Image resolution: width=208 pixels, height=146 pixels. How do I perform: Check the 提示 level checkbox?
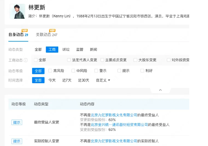tap(119, 71)
